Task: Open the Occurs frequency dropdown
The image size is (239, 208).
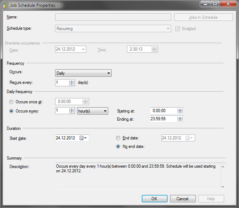Action: coord(83,73)
